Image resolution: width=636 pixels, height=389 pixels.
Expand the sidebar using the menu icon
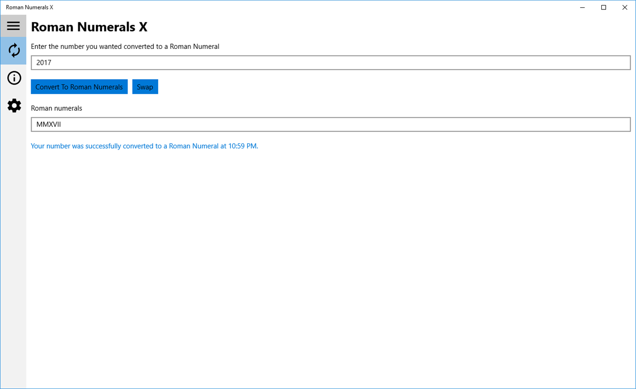pos(13,26)
